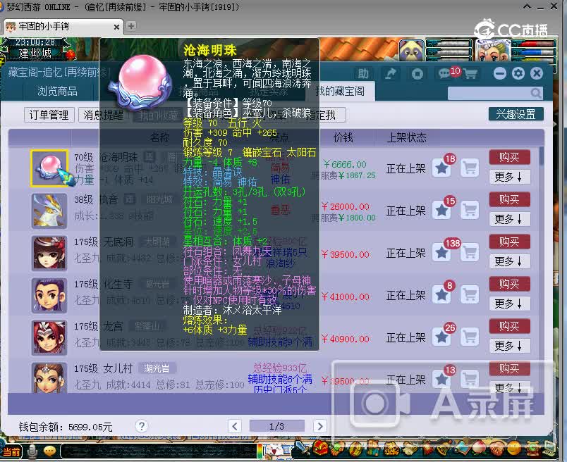Click star favorite with 138 badge
This screenshot has height=462, width=567.
[x=441, y=253]
